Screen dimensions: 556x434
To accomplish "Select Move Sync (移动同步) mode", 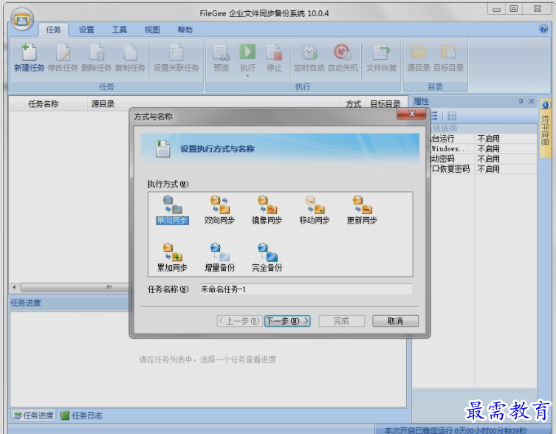I will (314, 210).
